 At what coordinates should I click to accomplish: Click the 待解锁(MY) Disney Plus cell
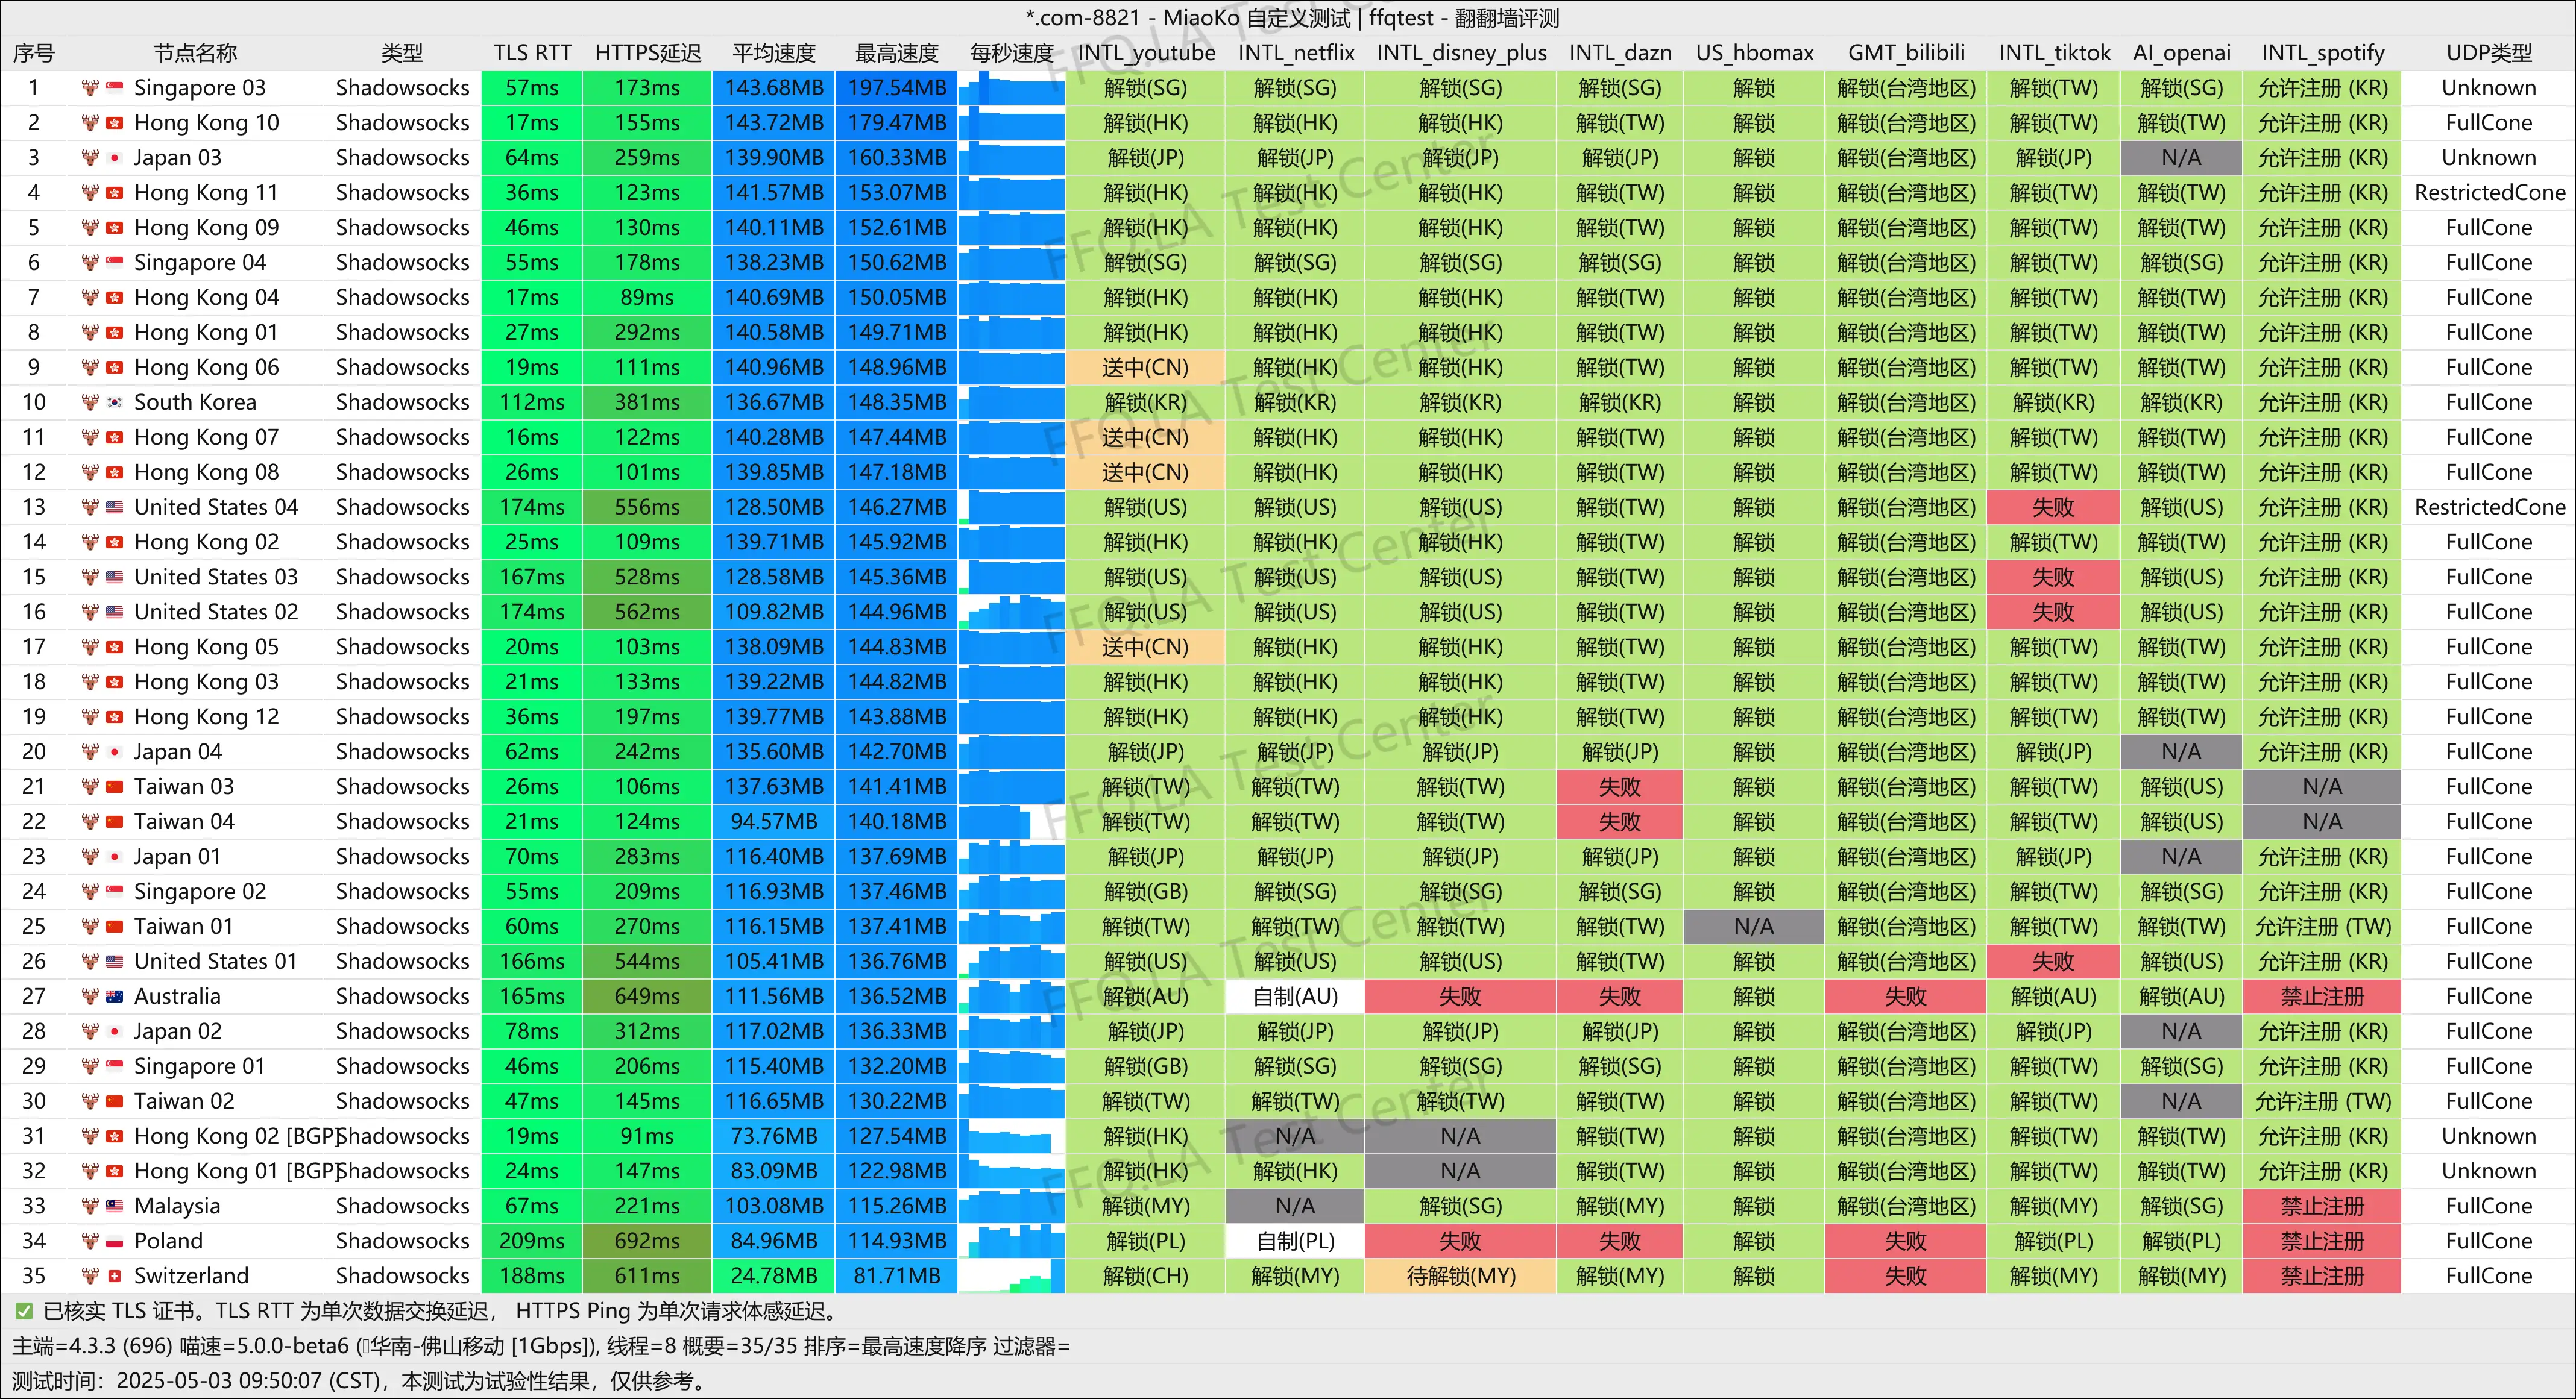pos(1461,1276)
